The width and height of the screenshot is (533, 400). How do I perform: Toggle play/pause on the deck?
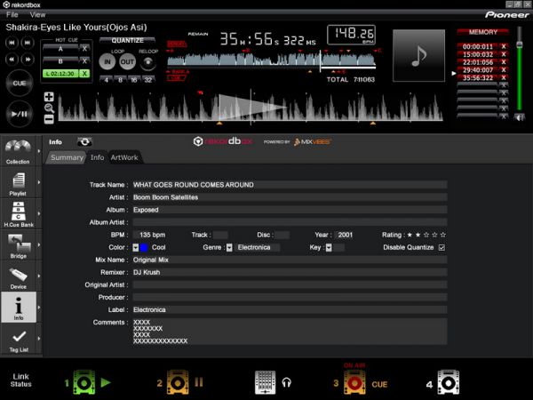click(x=20, y=114)
